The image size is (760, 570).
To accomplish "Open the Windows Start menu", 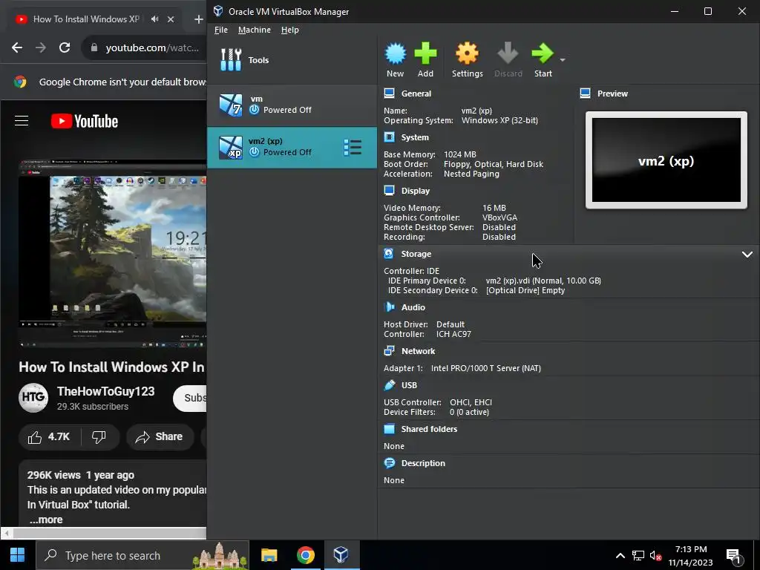I will (x=18, y=555).
